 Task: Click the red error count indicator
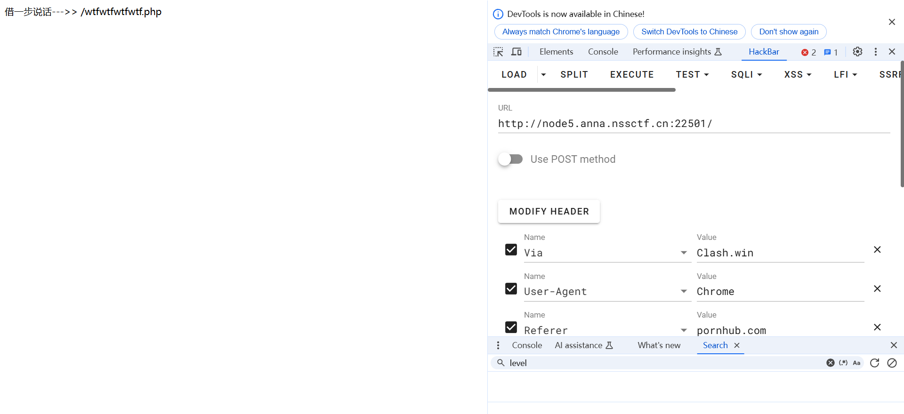(808, 52)
